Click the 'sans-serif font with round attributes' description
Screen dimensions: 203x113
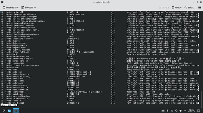tap(149, 94)
